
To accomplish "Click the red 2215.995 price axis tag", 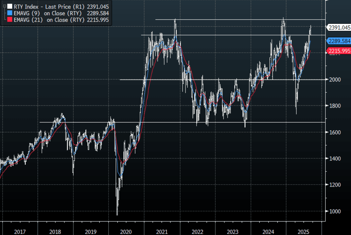I will (x=339, y=51).
